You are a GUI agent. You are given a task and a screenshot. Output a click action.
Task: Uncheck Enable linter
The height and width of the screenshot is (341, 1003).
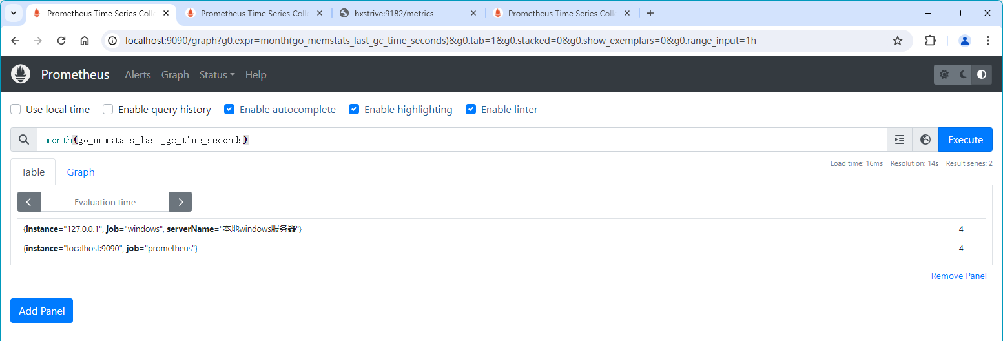tap(471, 109)
